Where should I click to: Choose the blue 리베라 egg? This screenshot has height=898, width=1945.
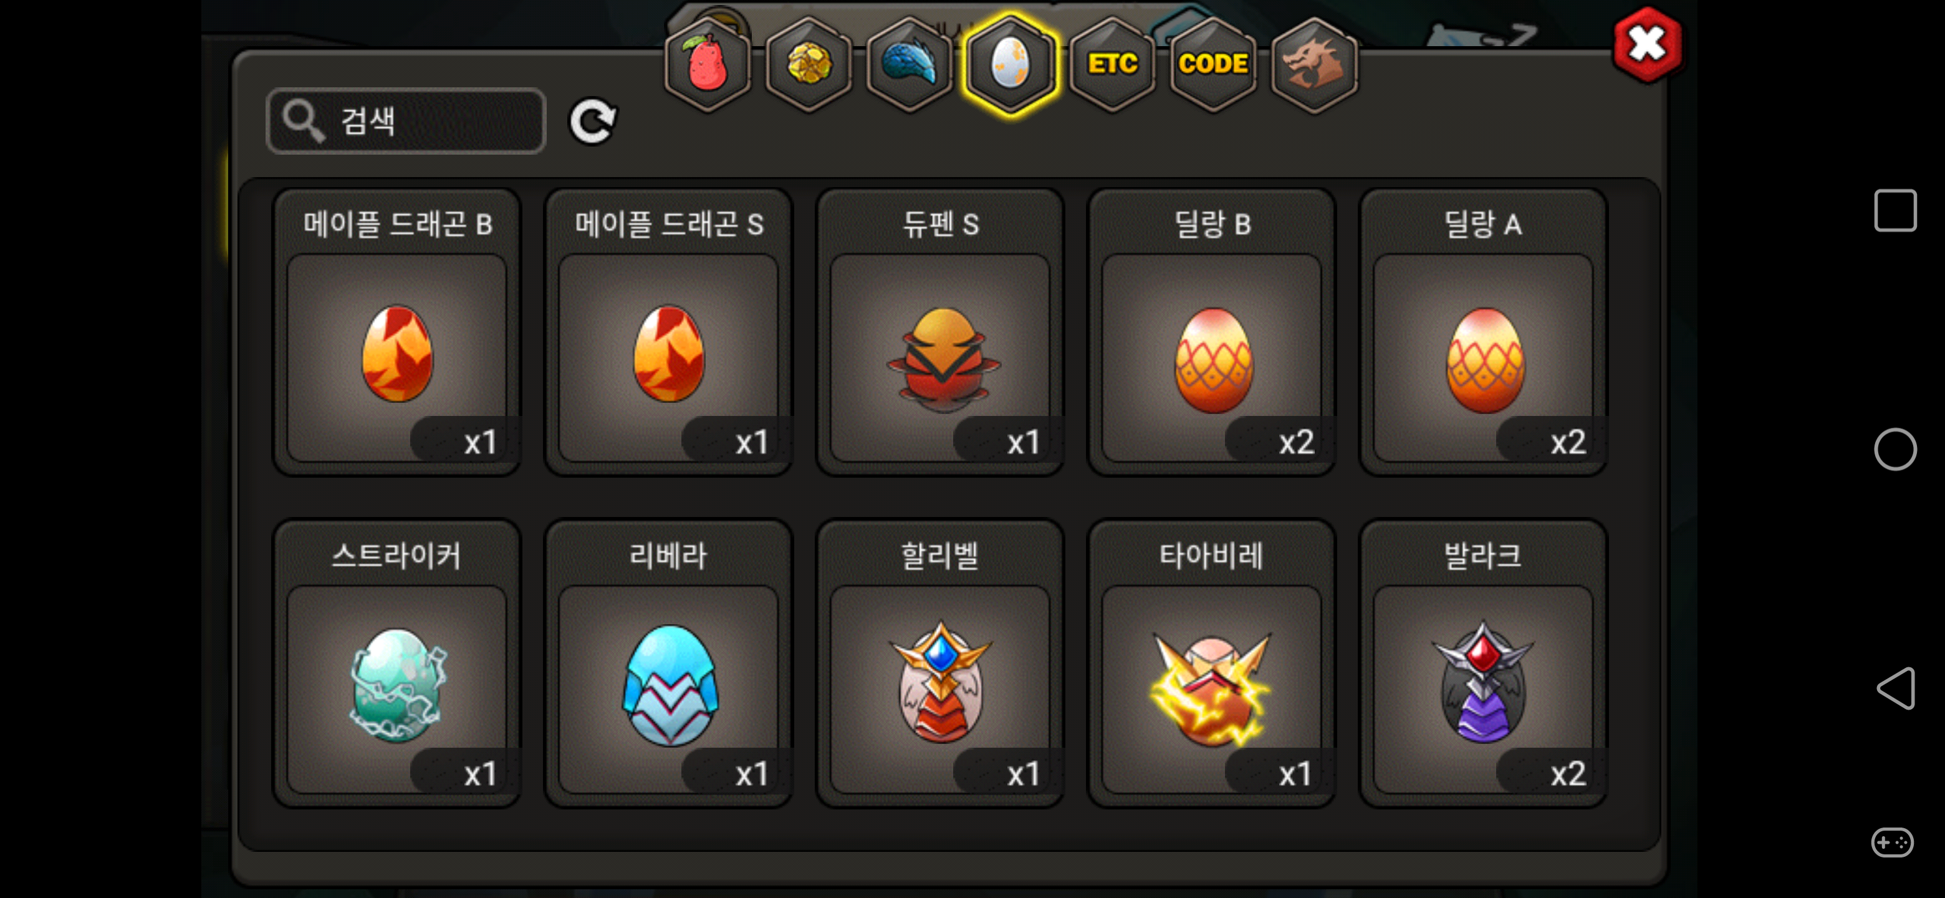tap(668, 663)
